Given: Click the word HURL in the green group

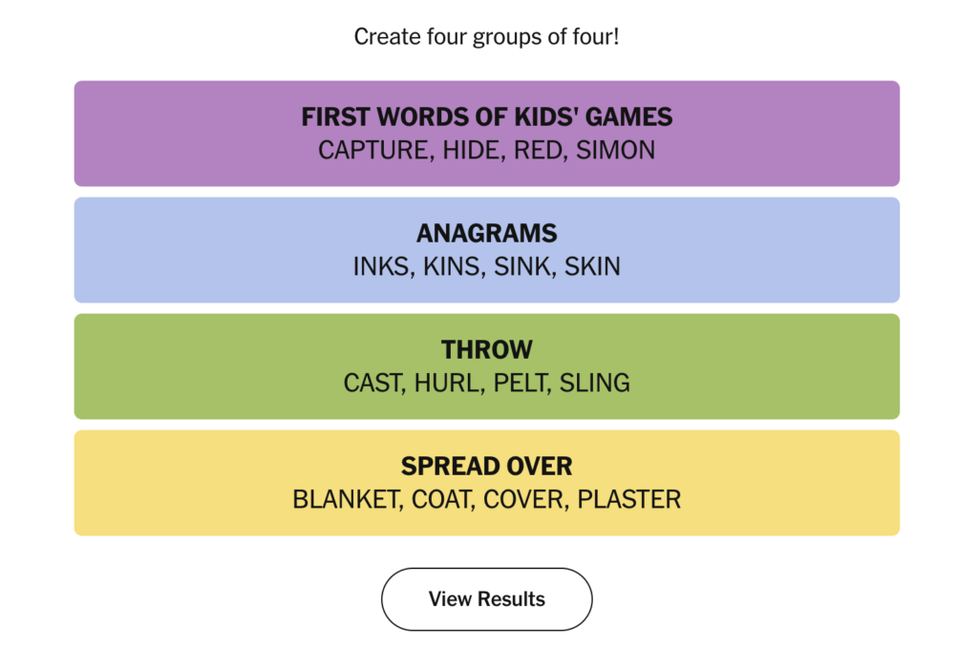Looking at the screenshot, I should (448, 383).
